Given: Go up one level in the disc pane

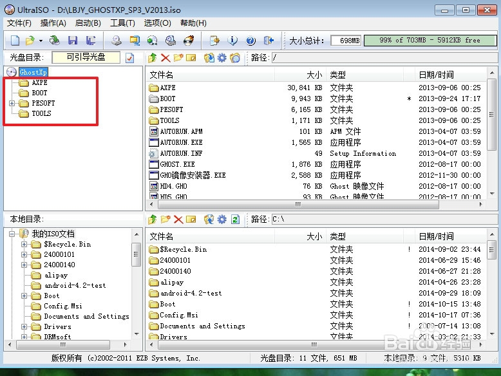Looking at the screenshot, I should [153, 58].
